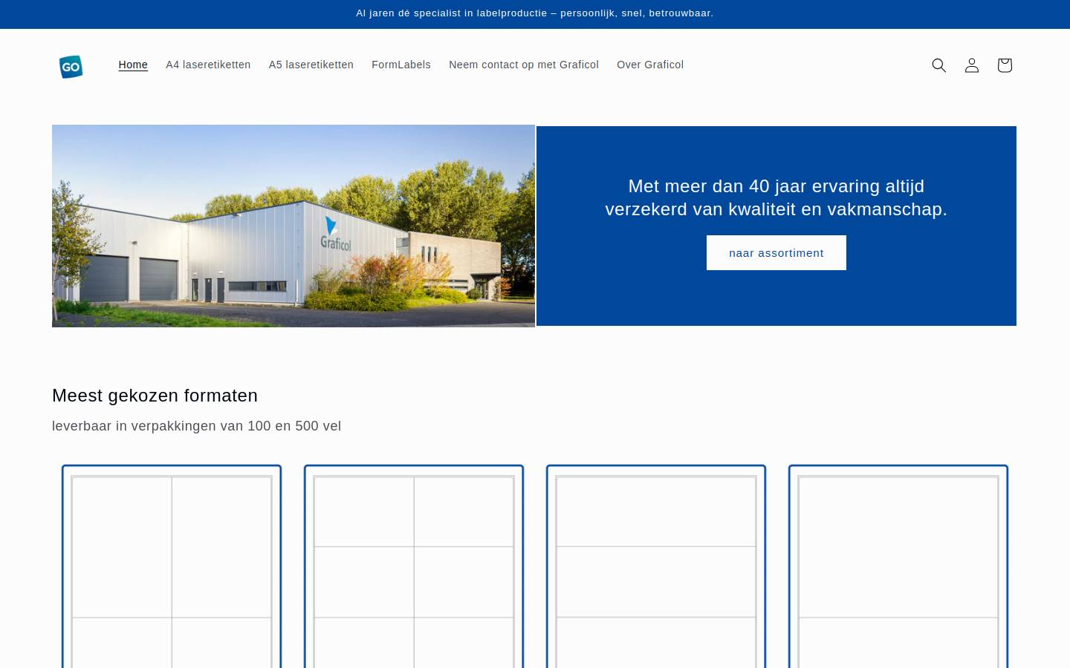The height and width of the screenshot is (668, 1070).
Task: Click the announcement bar specialist text
Action: [535, 13]
